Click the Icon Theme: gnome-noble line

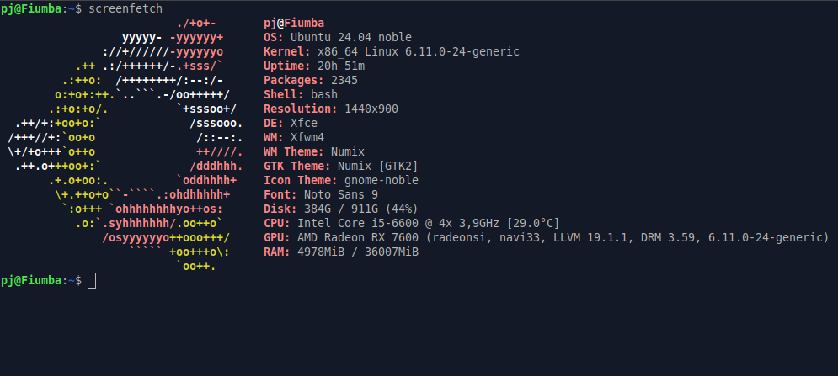[x=341, y=181]
